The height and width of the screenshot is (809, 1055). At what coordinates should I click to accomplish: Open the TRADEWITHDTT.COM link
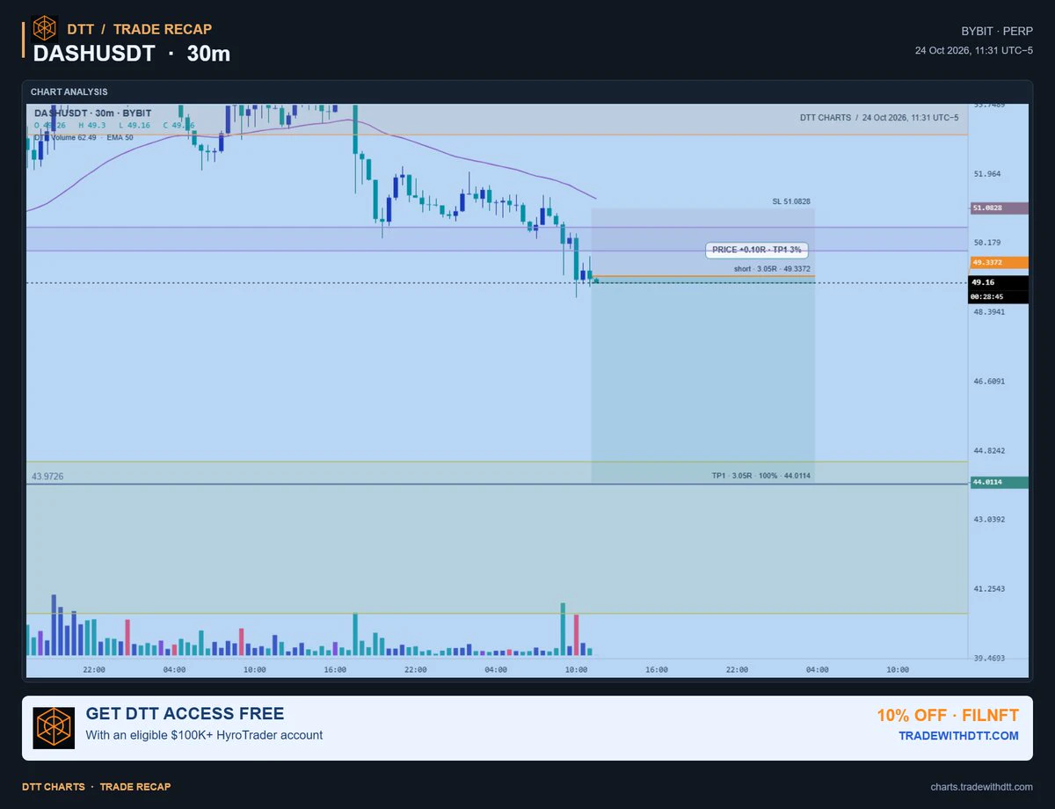(958, 735)
